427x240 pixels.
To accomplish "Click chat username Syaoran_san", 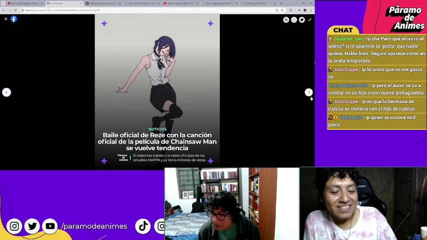I will pyautogui.click(x=348, y=39).
